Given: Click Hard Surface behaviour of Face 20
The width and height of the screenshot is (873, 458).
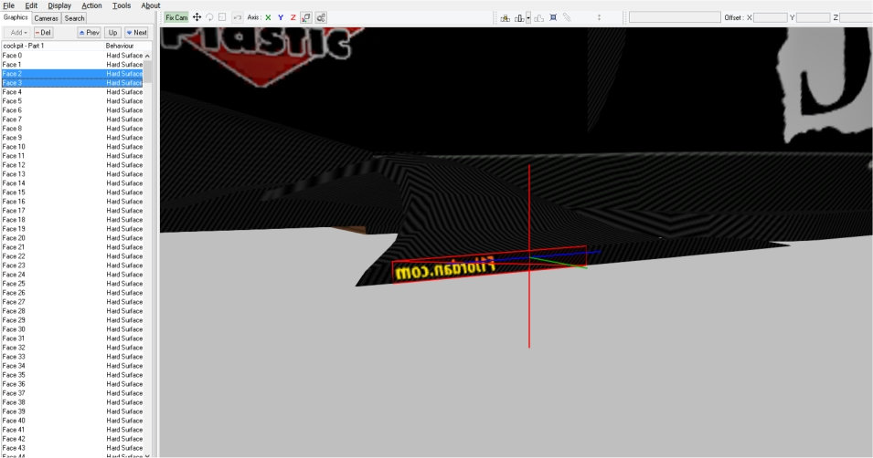Looking at the screenshot, I should 124,238.
